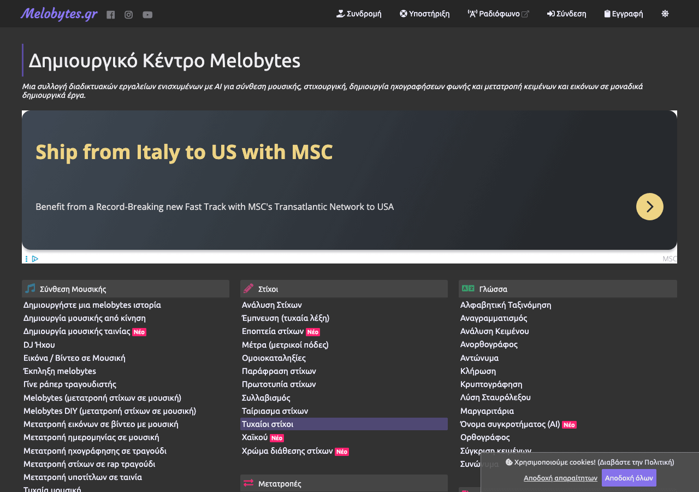Open the Melobytes YouTube icon
This screenshot has height=492, width=699.
coord(147,15)
